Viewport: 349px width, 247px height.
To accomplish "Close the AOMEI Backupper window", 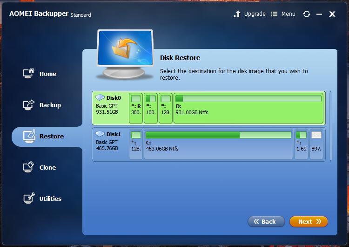I will (x=332, y=14).
